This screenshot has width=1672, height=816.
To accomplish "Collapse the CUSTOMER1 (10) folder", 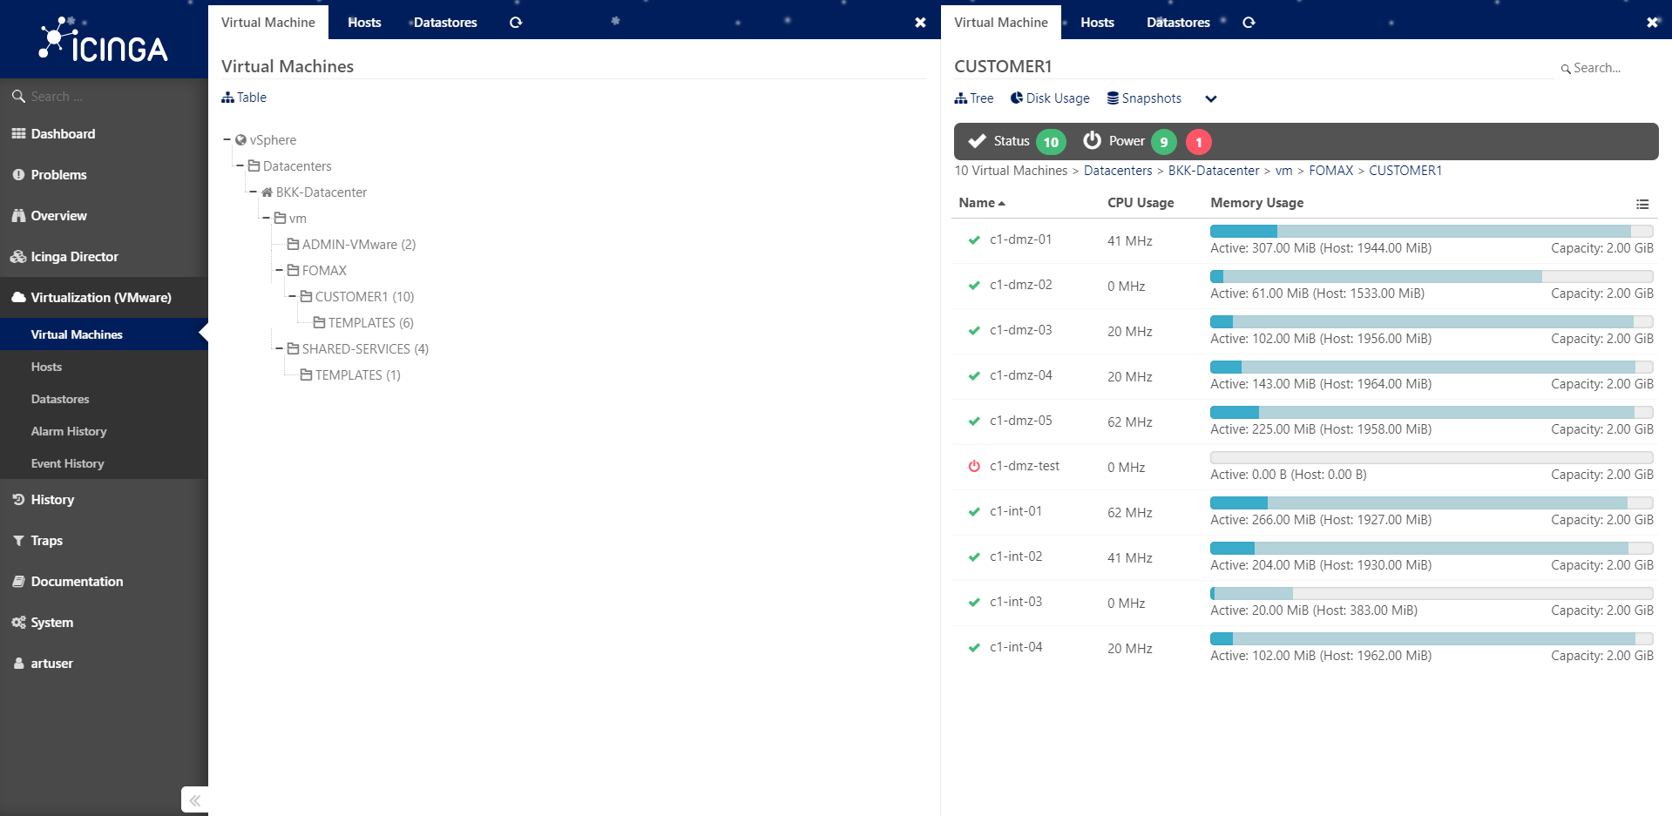I will tap(292, 296).
